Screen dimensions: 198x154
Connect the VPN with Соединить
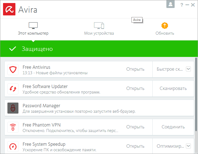point(173,127)
